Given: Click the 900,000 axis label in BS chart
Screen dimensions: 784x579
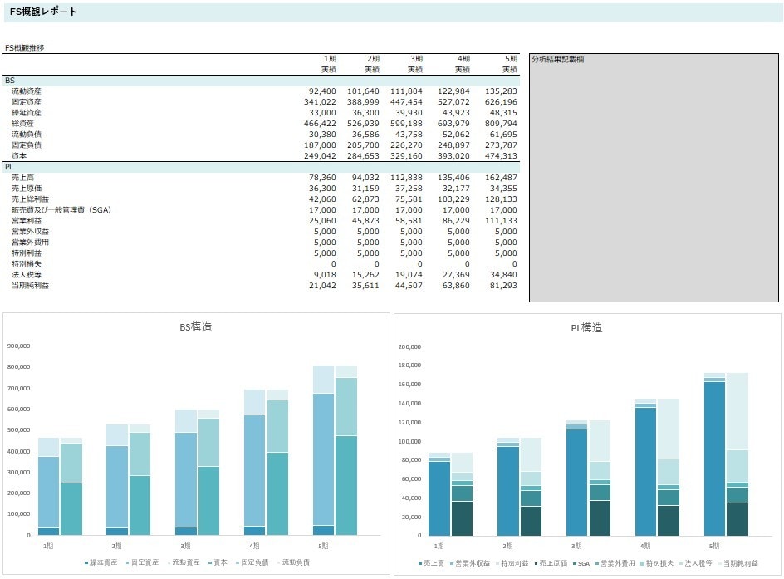Looking at the screenshot, I should 18,346.
